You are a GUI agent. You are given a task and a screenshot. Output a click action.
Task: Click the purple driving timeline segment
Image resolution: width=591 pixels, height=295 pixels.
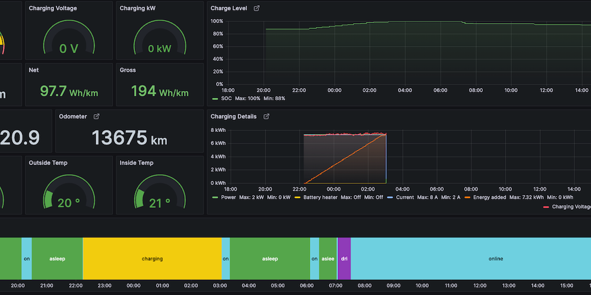pyautogui.click(x=344, y=259)
